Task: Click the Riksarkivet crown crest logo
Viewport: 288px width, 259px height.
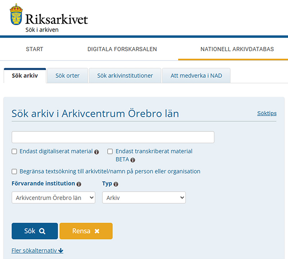Action: pos(16,14)
